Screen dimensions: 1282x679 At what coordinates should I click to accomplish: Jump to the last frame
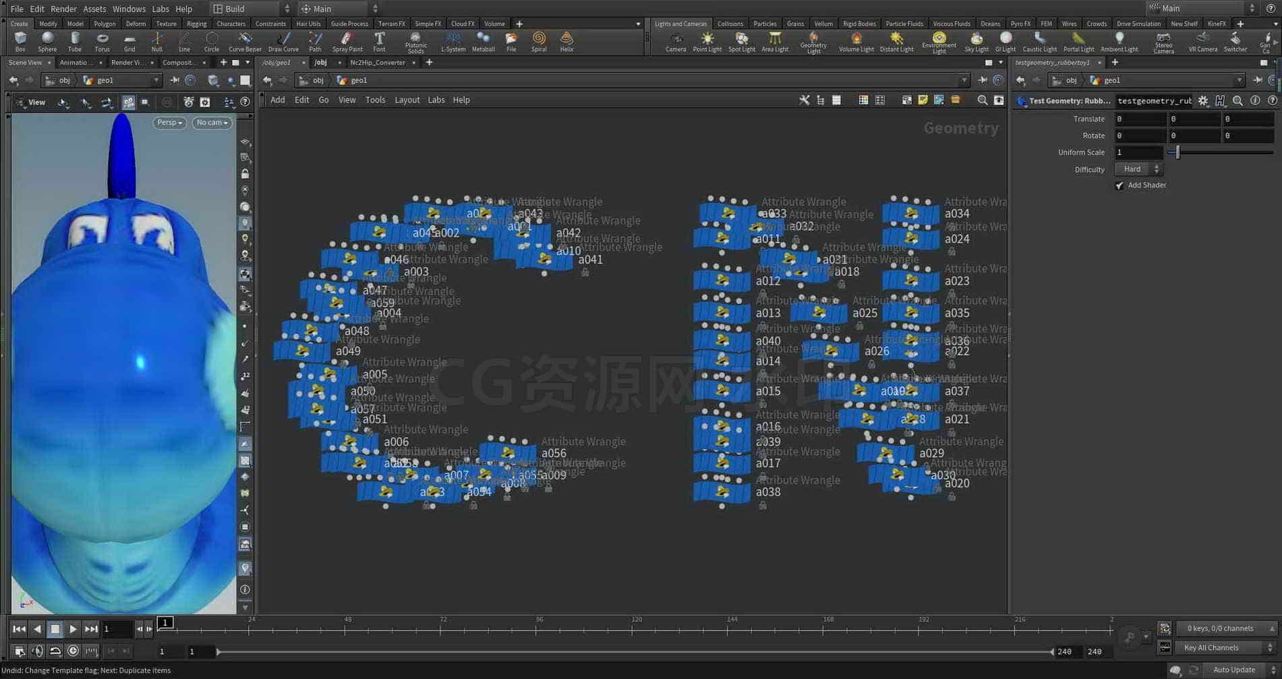(90, 629)
